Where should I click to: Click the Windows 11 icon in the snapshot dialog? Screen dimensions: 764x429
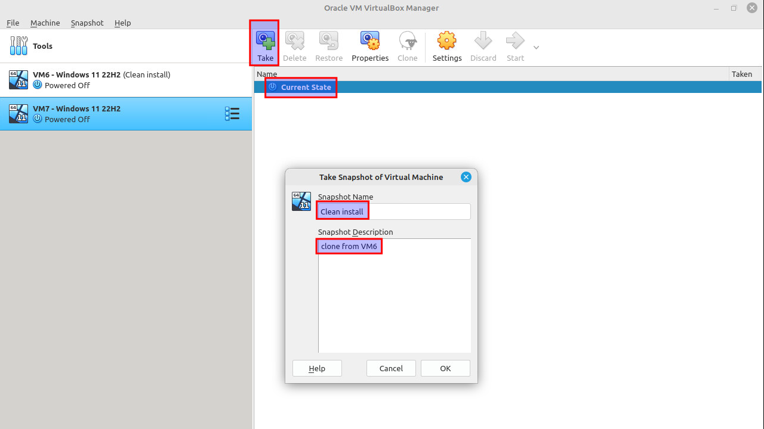pos(301,201)
